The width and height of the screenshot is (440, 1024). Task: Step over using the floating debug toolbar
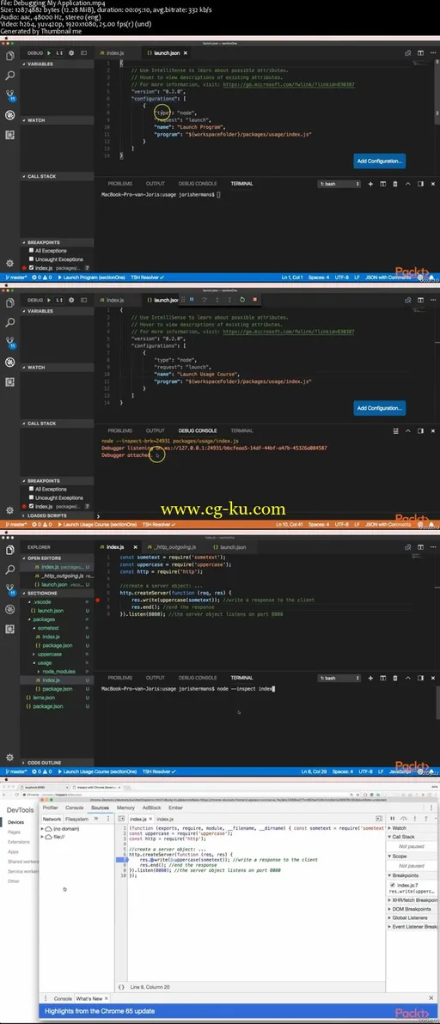(x=205, y=299)
